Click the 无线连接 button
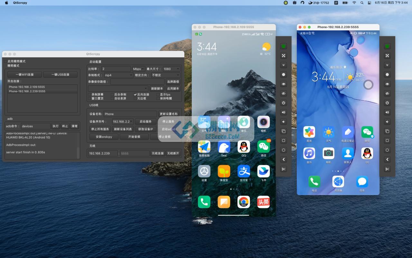The image size is (412, 258). tap(158, 153)
